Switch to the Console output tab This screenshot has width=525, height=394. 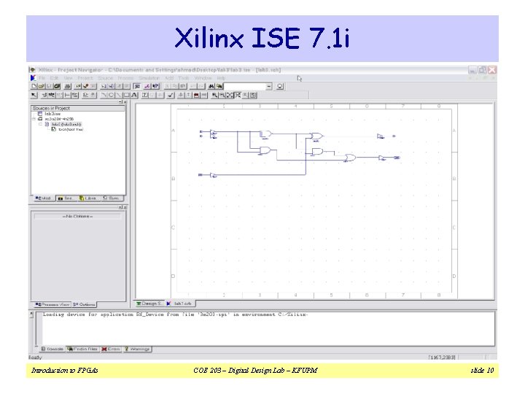point(52,349)
